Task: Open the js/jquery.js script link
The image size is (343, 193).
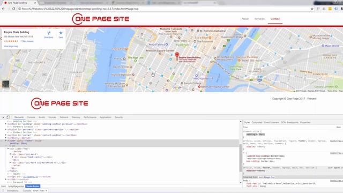Action: (31, 176)
